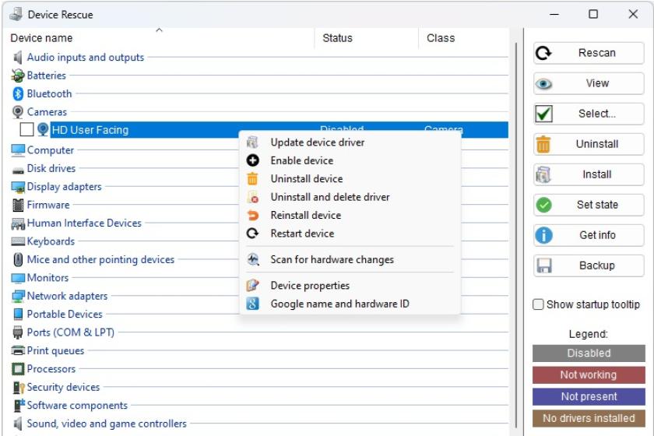Click the HD User Facing camera device icon
The image size is (654, 436).
[43, 130]
